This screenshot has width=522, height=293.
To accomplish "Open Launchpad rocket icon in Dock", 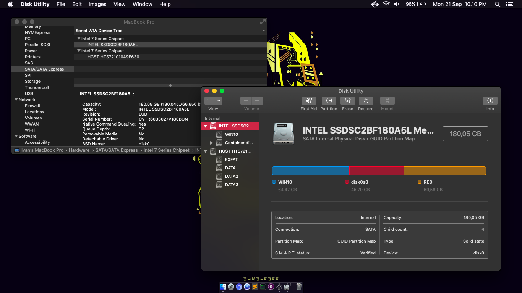I will (x=231, y=287).
